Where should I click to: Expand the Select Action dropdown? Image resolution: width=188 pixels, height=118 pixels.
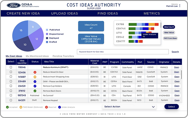tap(129, 107)
